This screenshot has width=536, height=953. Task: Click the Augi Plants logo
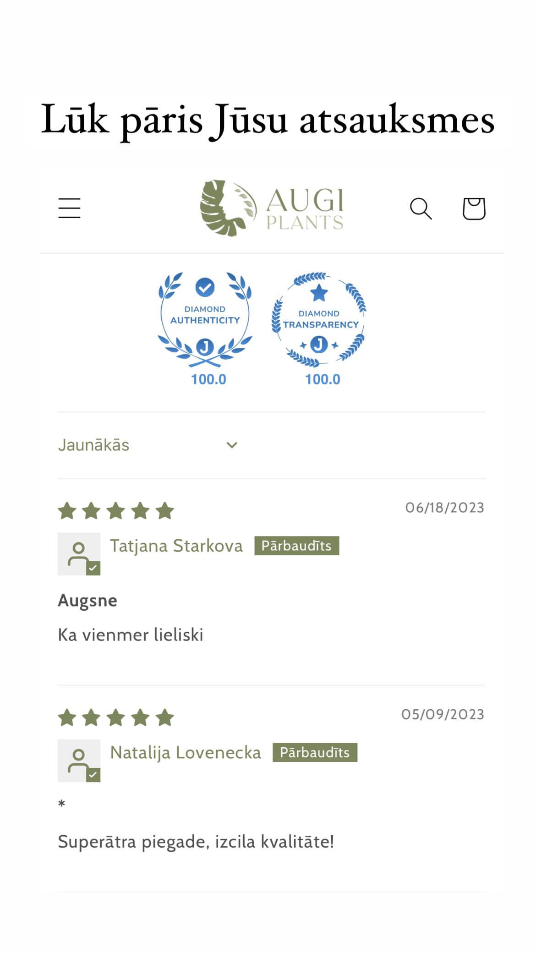pyautogui.click(x=272, y=208)
